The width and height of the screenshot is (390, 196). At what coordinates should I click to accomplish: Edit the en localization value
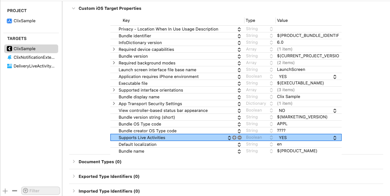(279, 144)
